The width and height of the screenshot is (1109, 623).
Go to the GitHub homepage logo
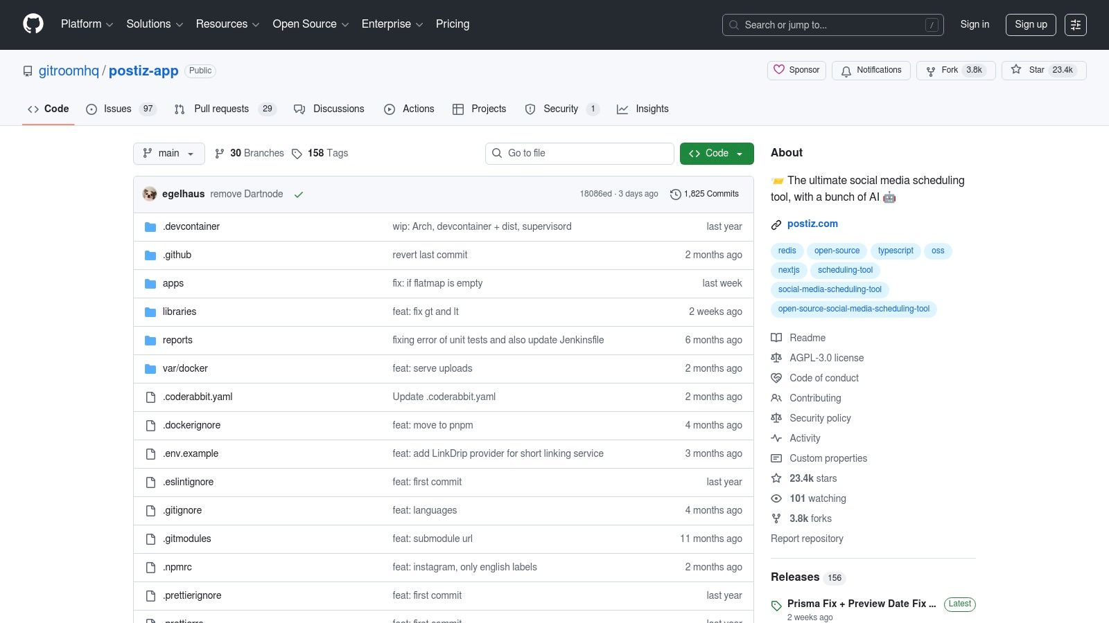click(x=33, y=24)
